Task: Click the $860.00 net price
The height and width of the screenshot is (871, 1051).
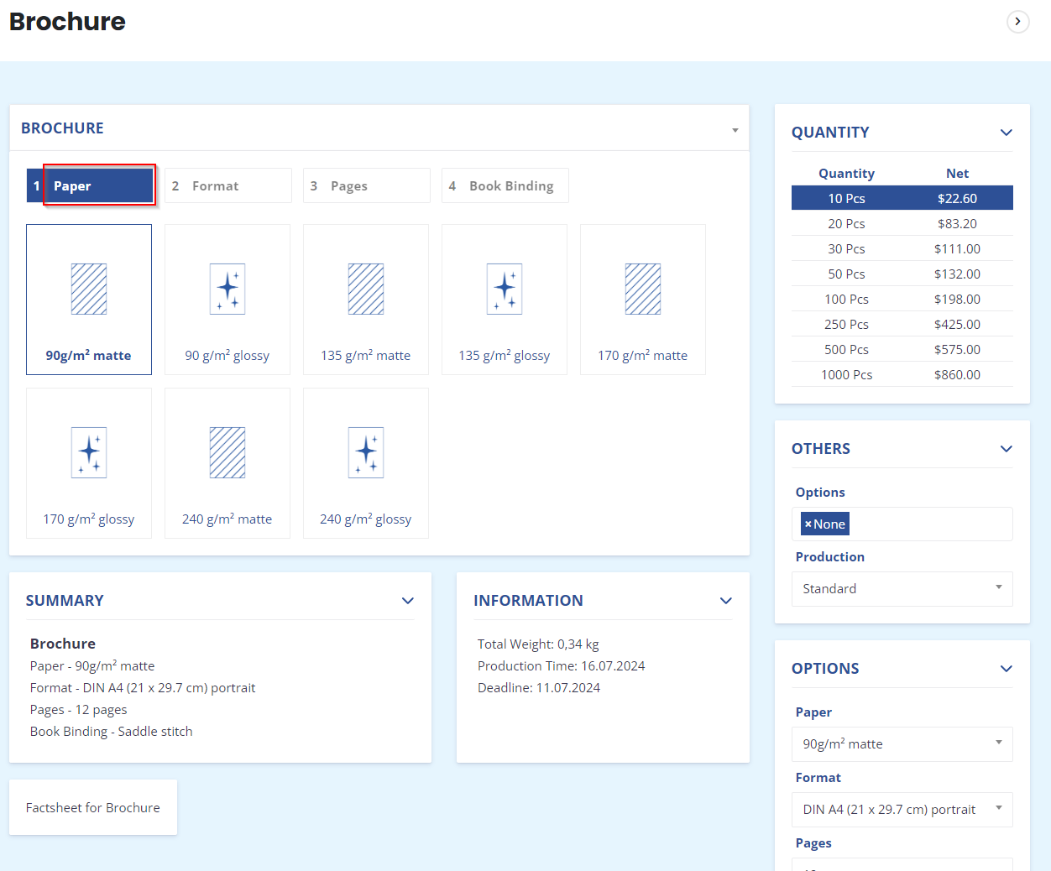Action: [x=957, y=374]
